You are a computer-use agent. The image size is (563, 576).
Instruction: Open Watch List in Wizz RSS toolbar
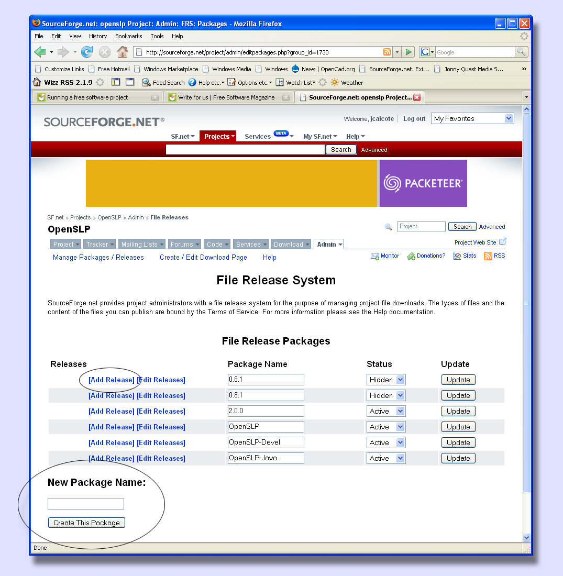point(295,82)
